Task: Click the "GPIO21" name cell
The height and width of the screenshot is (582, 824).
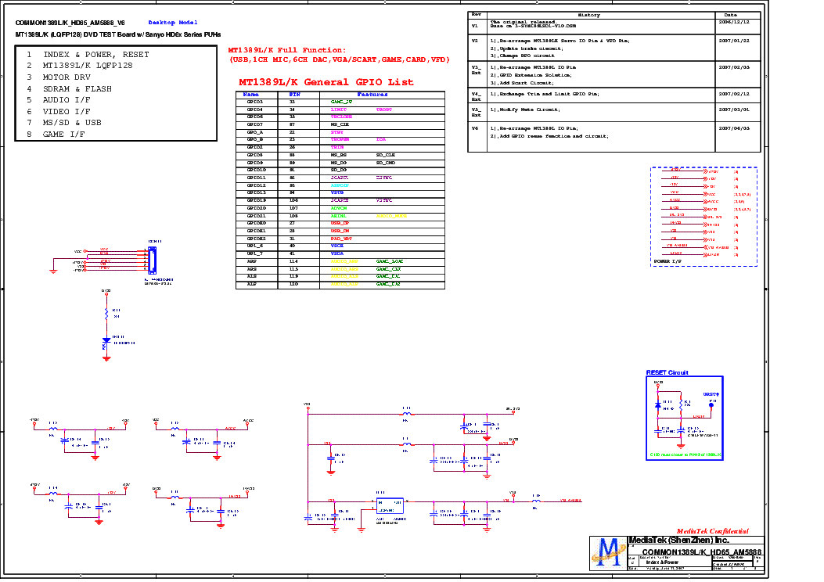Action: [x=257, y=216]
